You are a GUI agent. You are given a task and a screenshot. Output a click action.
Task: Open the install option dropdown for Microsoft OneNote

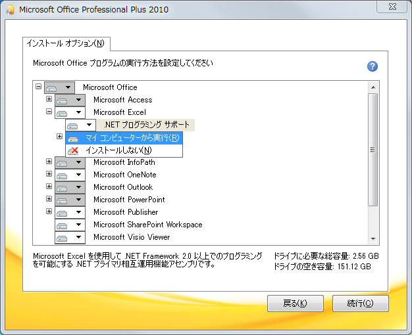[x=70, y=175]
